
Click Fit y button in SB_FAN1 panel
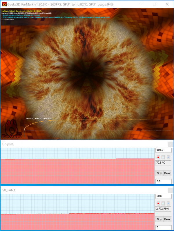[x=159, y=219]
